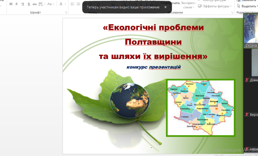Click Оксана participant video tile
This screenshot has height=156, width=258.
[x=251, y=31]
